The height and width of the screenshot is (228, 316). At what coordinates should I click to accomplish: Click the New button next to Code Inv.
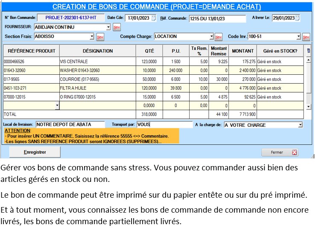click(x=306, y=37)
